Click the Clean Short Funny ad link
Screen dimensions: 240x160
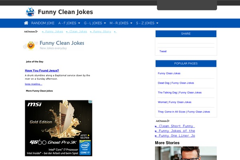coord(175,126)
